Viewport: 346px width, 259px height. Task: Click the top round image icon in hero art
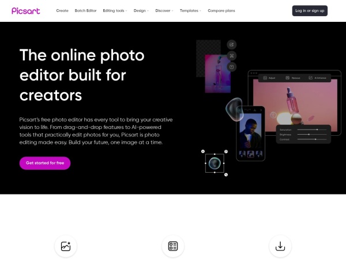(x=231, y=45)
